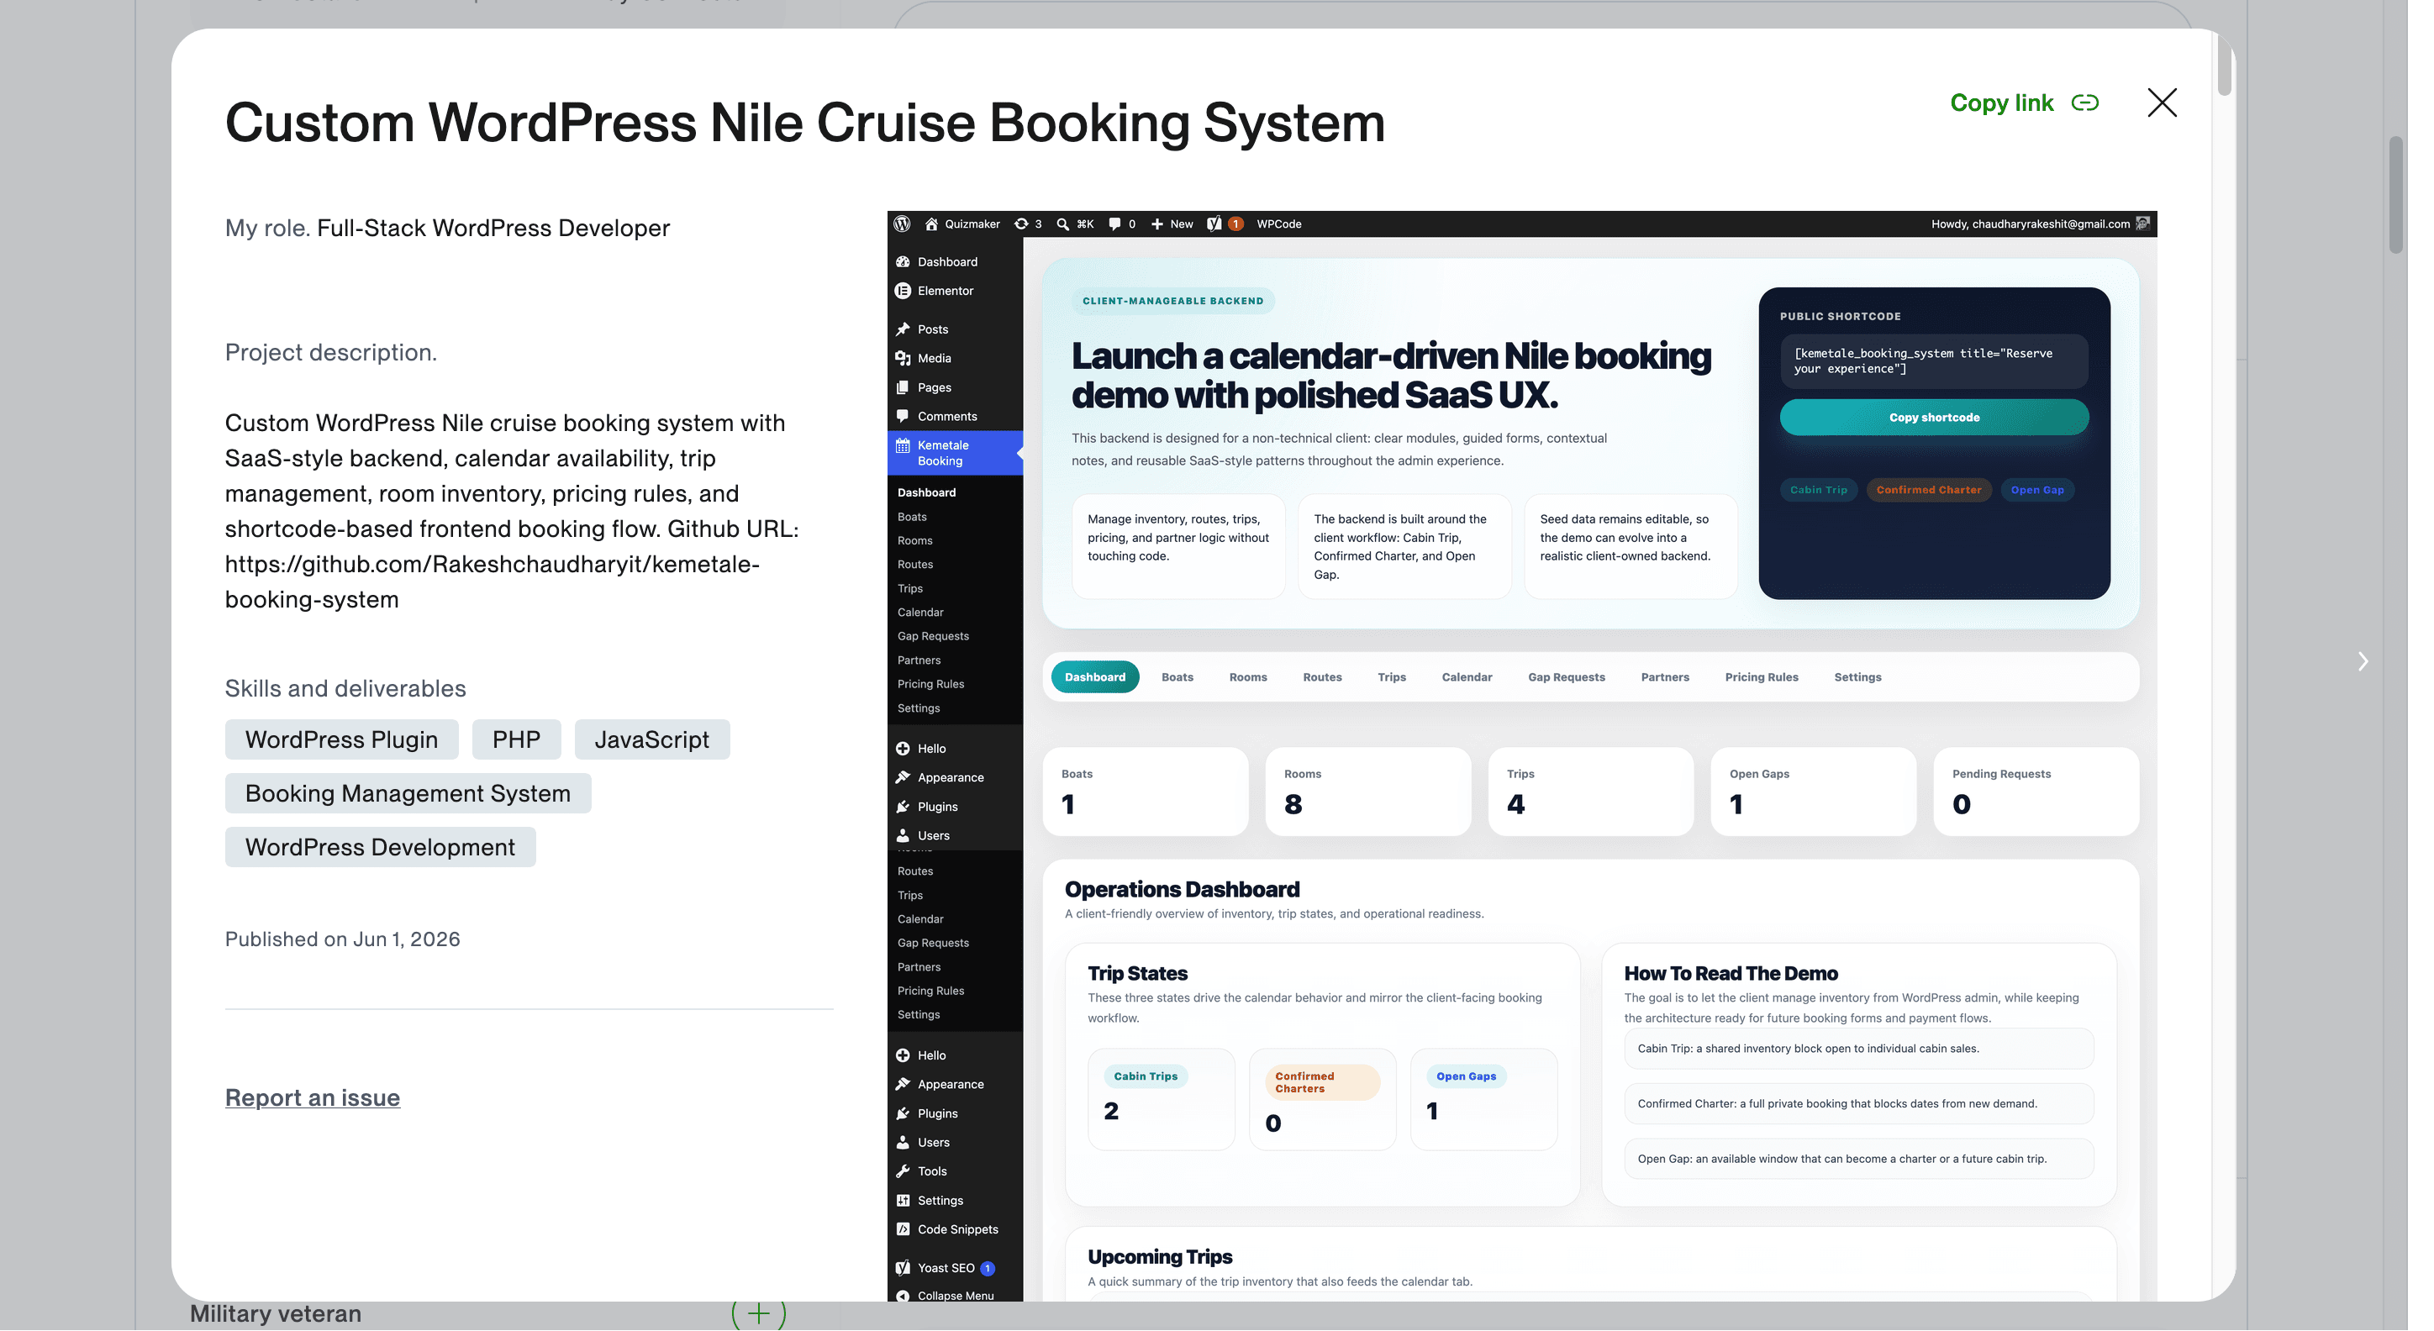Click the green plus icon next to Military veteran

click(758, 1313)
